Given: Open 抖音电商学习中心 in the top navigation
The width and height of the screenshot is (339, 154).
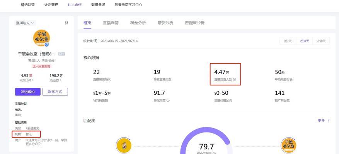Looking at the screenshot, I should [x=128, y=5].
